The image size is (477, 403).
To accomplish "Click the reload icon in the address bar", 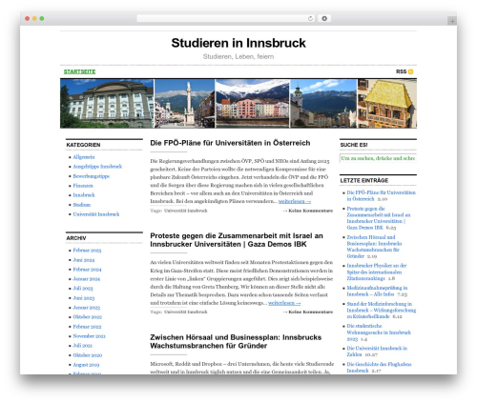I will coord(310,18).
